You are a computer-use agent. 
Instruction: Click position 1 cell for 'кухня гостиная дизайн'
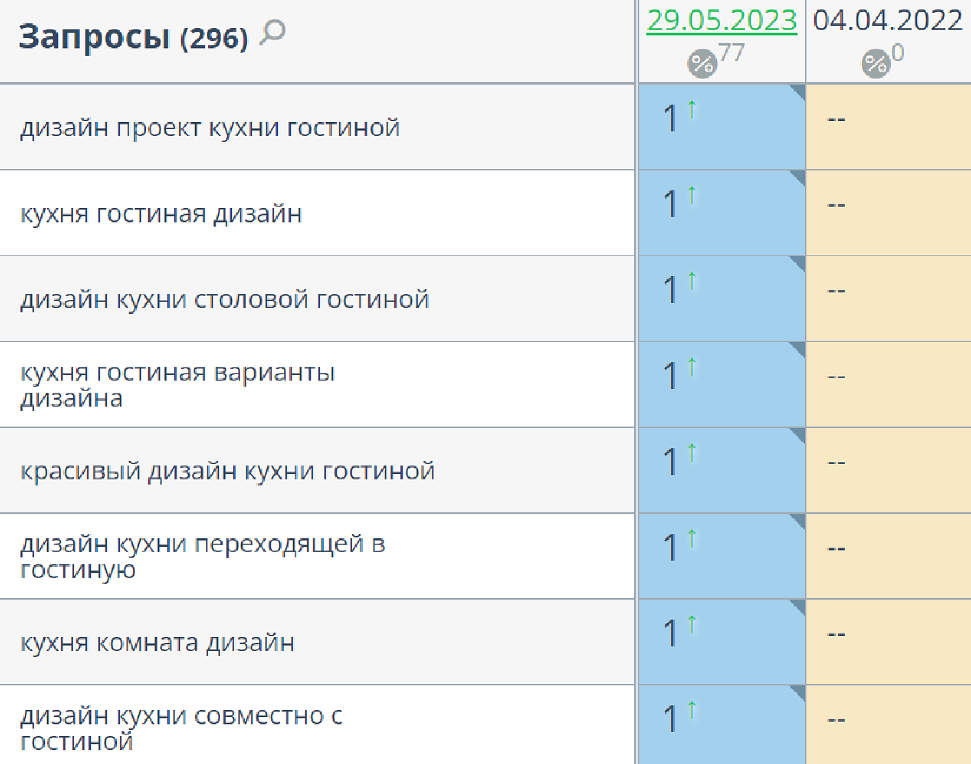pos(722,213)
